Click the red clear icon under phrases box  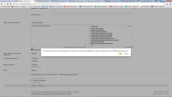[80, 47]
